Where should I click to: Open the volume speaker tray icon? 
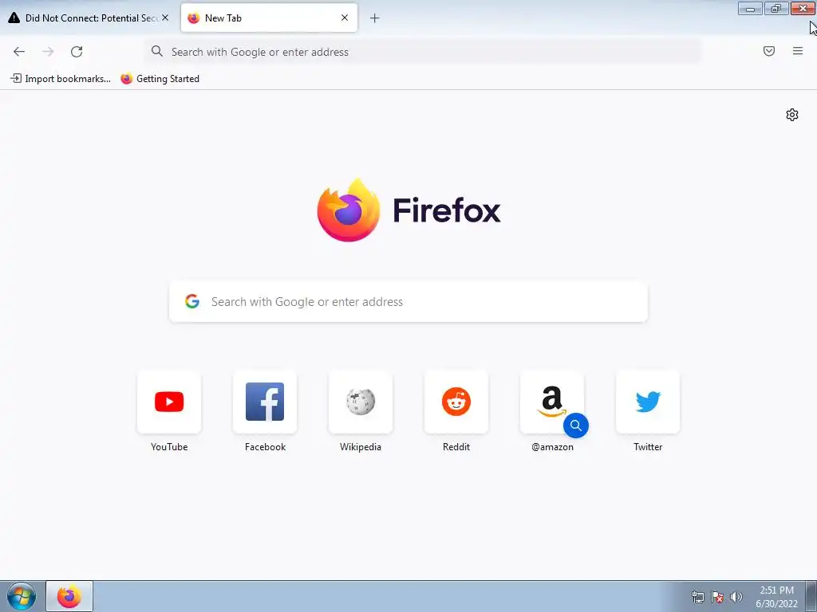click(x=736, y=597)
